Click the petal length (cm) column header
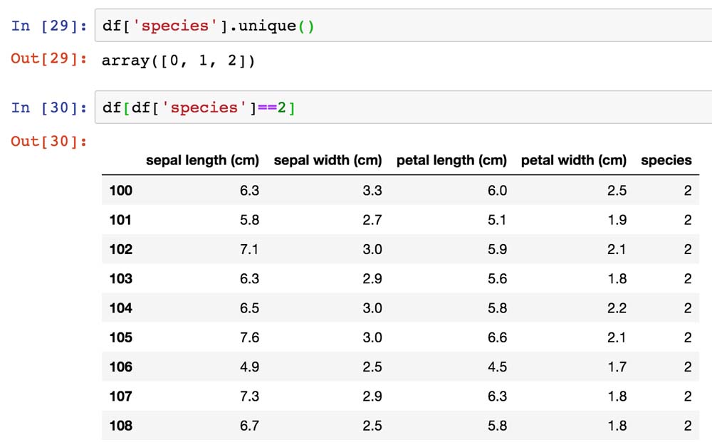The image size is (712, 442). click(x=451, y=160)
